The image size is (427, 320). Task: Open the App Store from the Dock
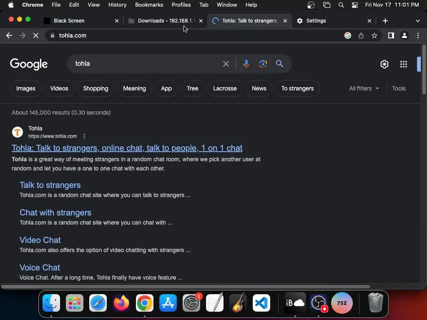[x=168, y=303]
